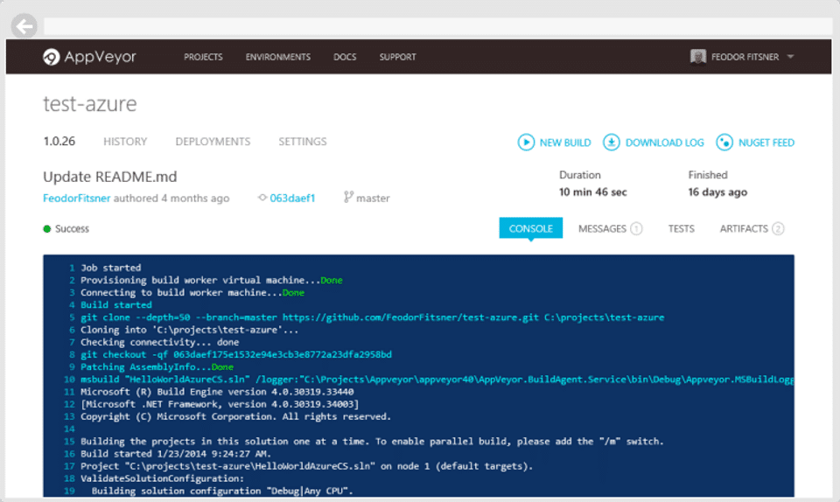Switch to the Tests tab
The image size is (840, 502).
click(681, 228)
